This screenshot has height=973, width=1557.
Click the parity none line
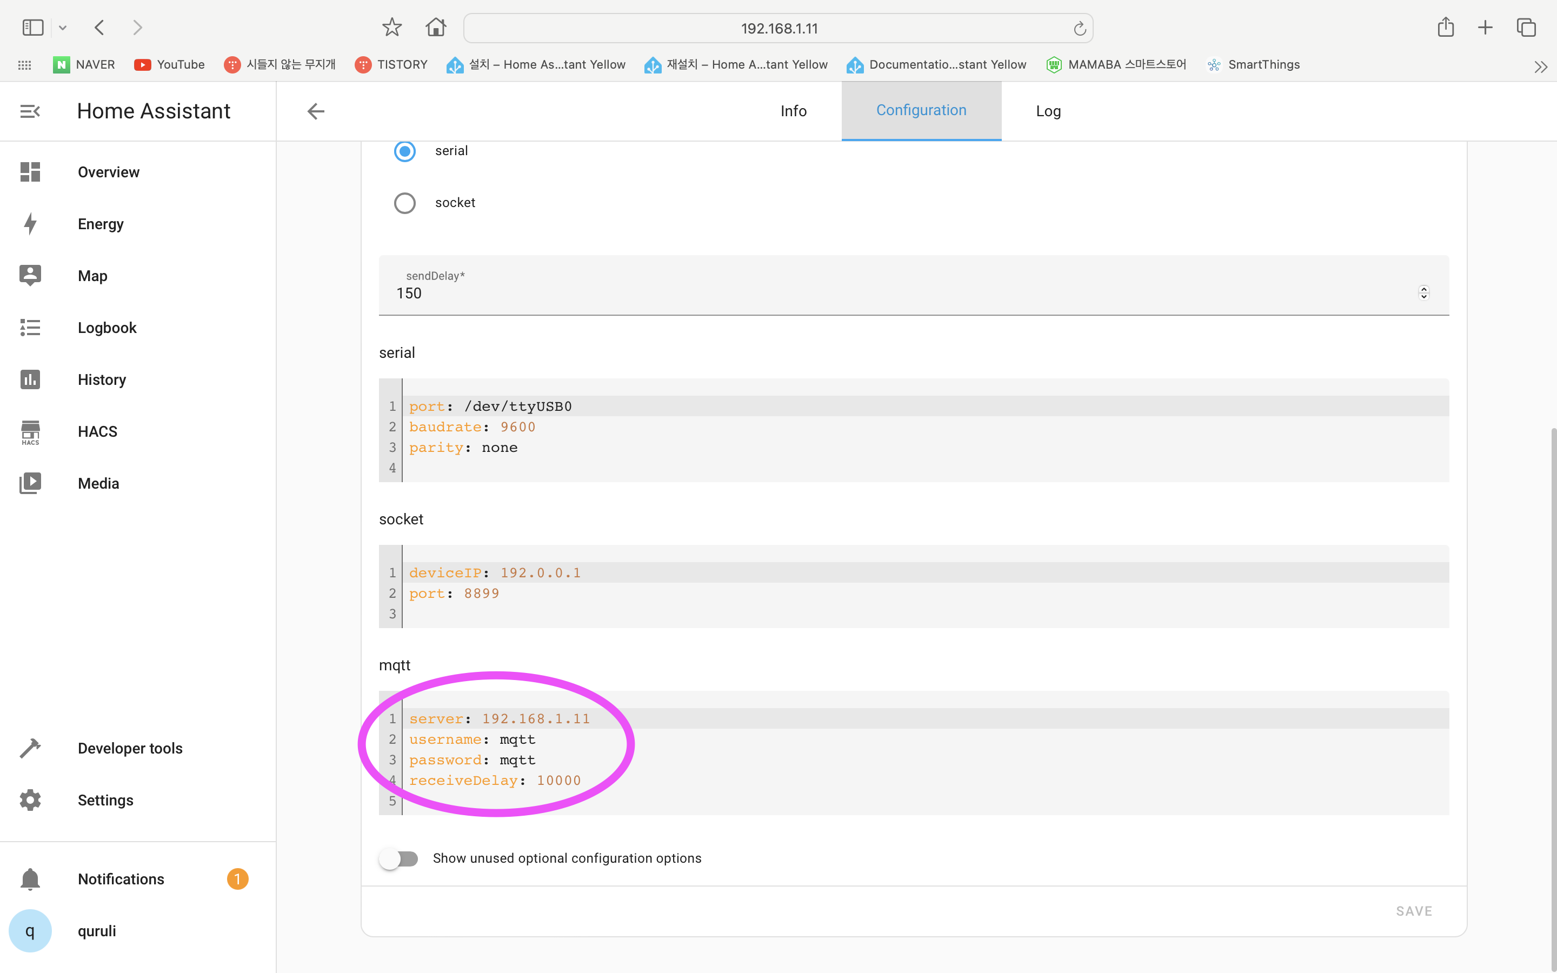925,447
